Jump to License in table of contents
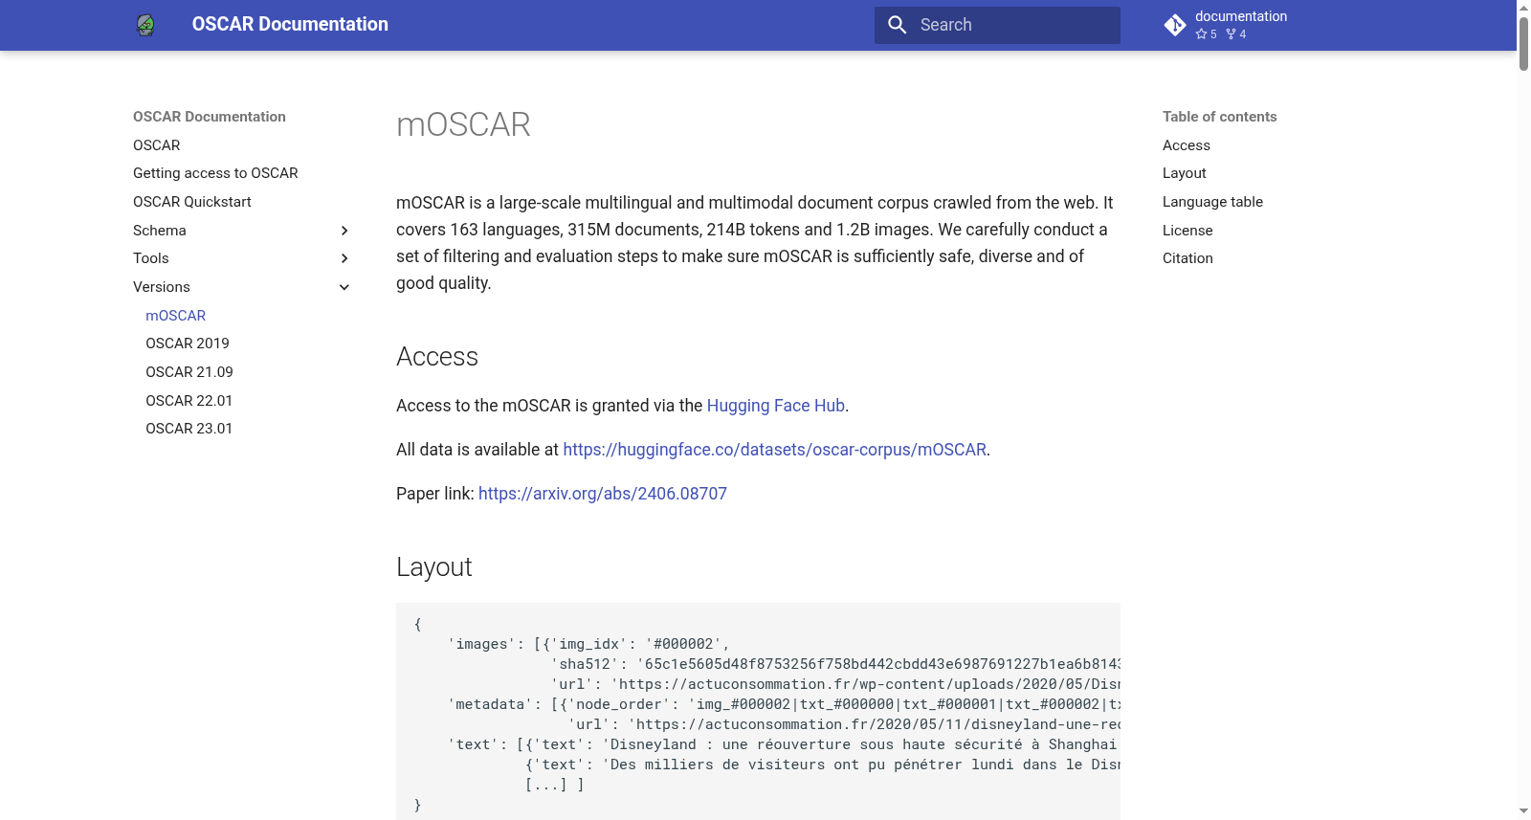This screenshot has width=1531, height=820. click(1187, 231)
